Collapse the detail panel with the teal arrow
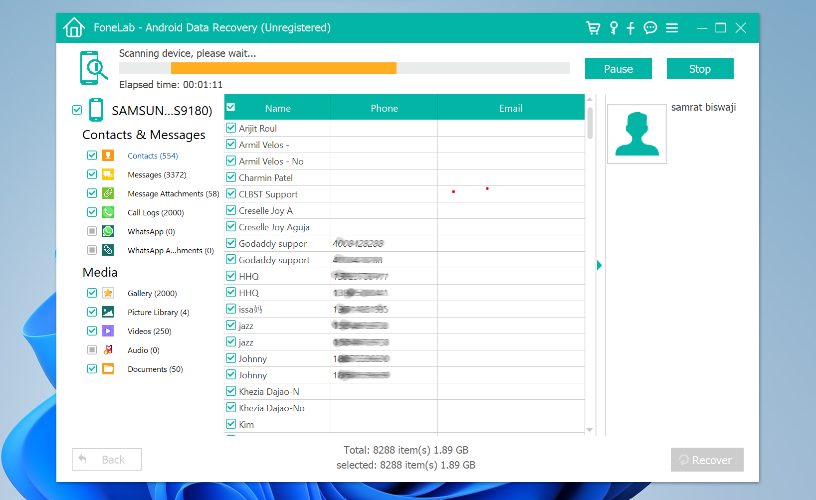The width and height of the screenshot is (816, 500). pyautogui.click(x=600, y=265)
